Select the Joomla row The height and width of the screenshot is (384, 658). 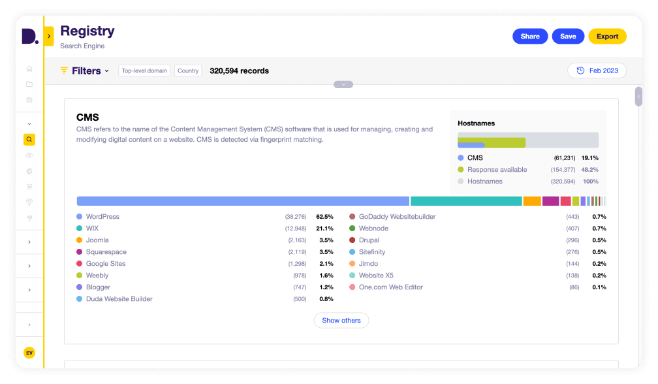pyautogui.click(x=205, y=240)
